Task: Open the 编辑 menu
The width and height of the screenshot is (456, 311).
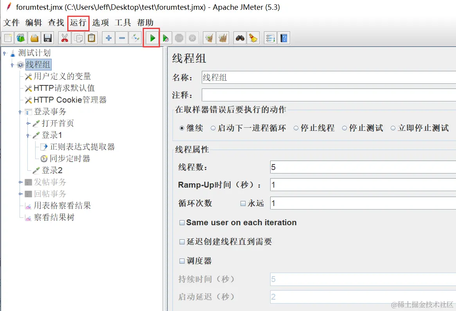Action: click(x=34, y=22)
